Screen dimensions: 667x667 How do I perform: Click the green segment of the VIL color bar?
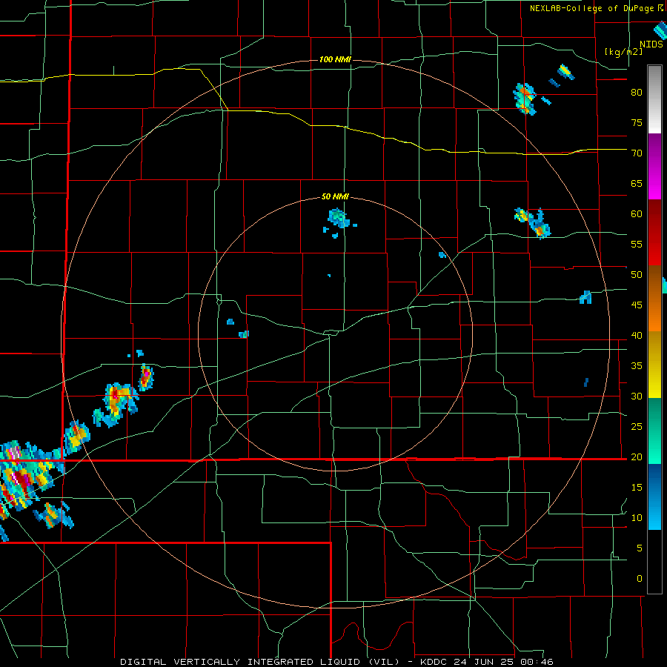tap(654, 431)
